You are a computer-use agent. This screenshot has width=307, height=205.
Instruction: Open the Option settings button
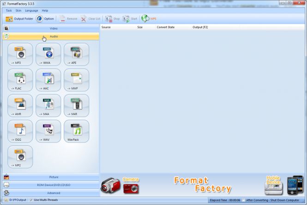tap(45, 19)
